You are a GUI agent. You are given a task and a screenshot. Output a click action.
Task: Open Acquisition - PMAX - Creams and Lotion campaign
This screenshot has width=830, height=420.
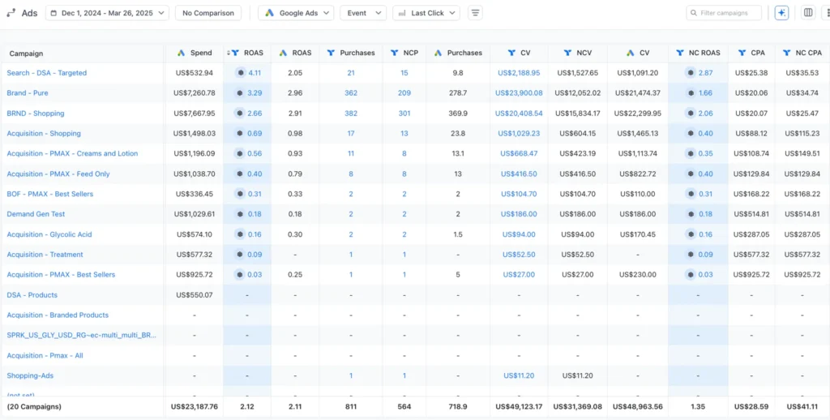[x=72, y=153]
